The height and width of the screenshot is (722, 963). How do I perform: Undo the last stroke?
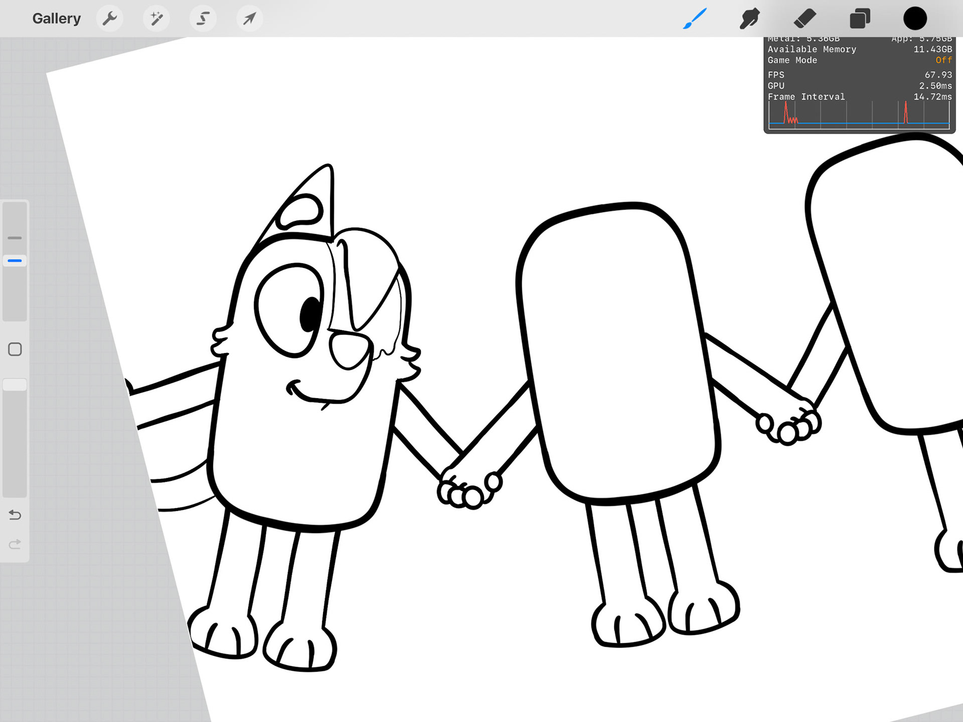[15, 515]
